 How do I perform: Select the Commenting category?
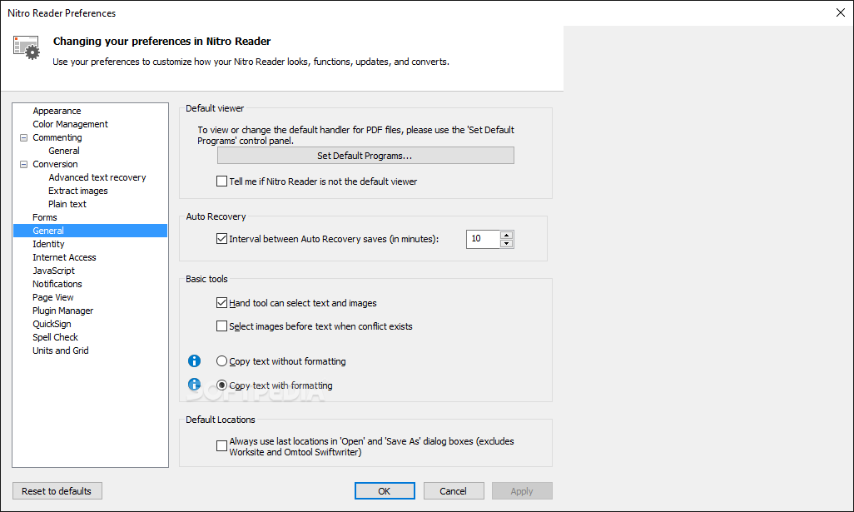[57, 137]
